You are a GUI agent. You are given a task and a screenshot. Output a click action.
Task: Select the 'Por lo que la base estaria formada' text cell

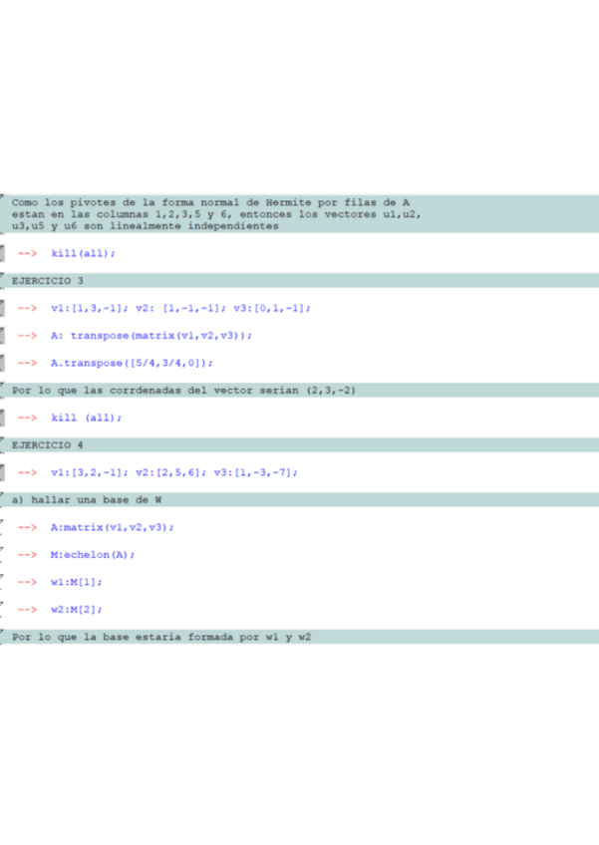point(161,636)
